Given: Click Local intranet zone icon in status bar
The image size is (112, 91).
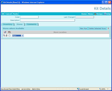Looking at the screenshot, I should (78, 89).
